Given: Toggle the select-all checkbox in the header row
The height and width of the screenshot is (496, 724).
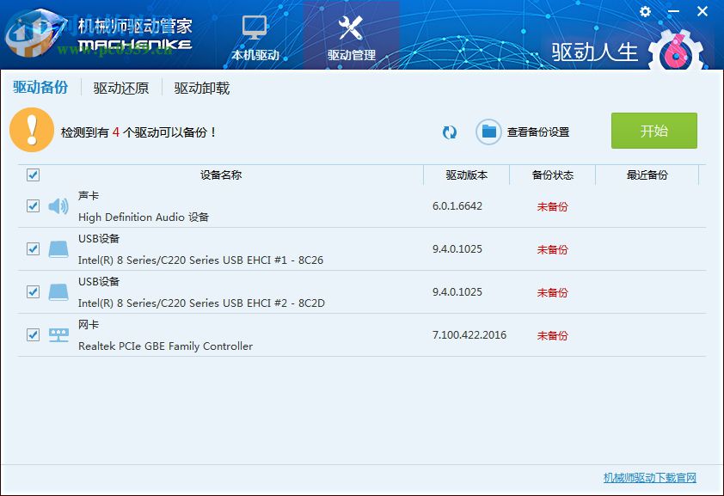Looking at the screenshot, I should point(33,175).
